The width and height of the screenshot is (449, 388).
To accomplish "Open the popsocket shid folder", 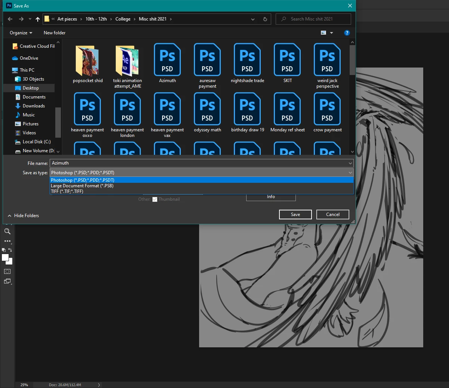I will click(87, 64).
